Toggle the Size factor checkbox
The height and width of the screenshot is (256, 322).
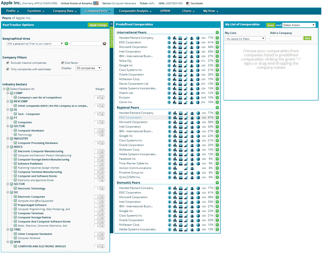(62, 62)
